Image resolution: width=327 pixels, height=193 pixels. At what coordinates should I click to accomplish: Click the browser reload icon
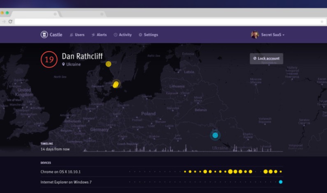click(10, 21)
